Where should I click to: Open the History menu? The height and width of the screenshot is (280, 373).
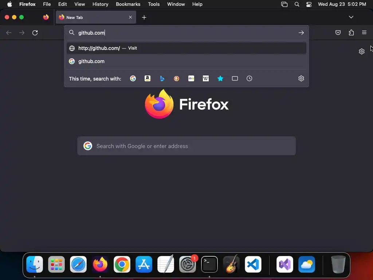(101, 4)
